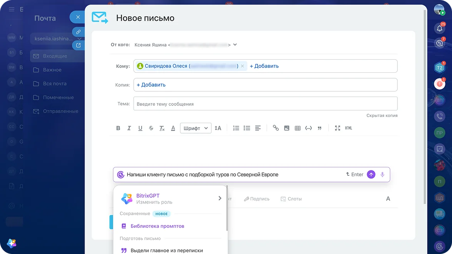
Task: Apply italic formatting
Action: pyautogui.click(x=129, y=128)
